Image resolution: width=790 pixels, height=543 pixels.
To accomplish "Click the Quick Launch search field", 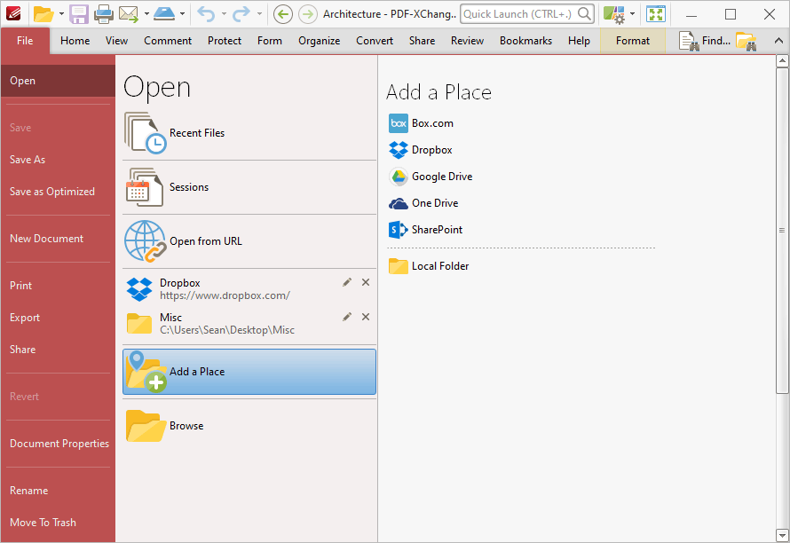I will [527, 14].
